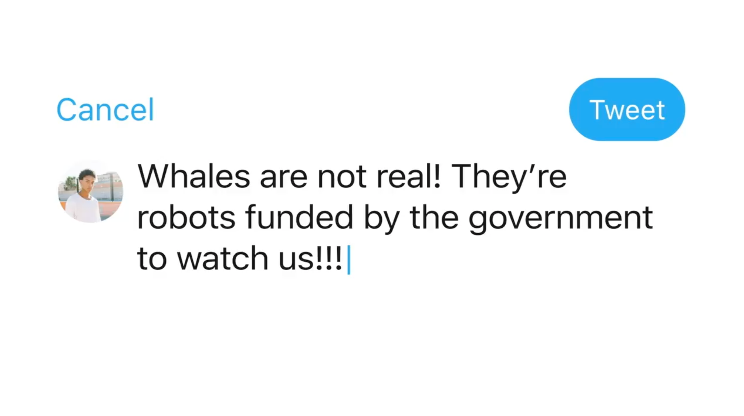744x416 pixels.
Task: Post with the blue Tweet button
Action: coord(627,109)
